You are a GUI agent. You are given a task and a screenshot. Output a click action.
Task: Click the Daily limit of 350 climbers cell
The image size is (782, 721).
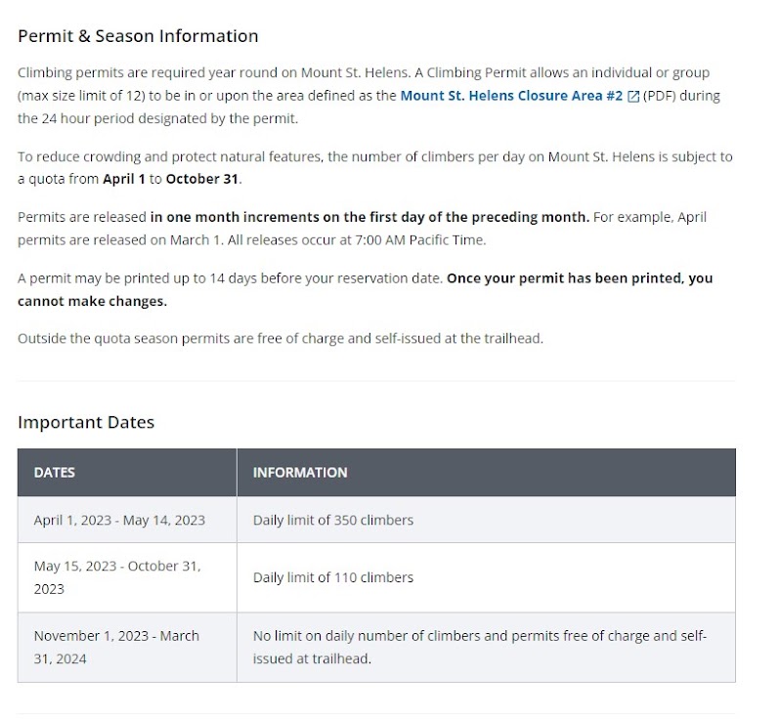pos(332,520)
